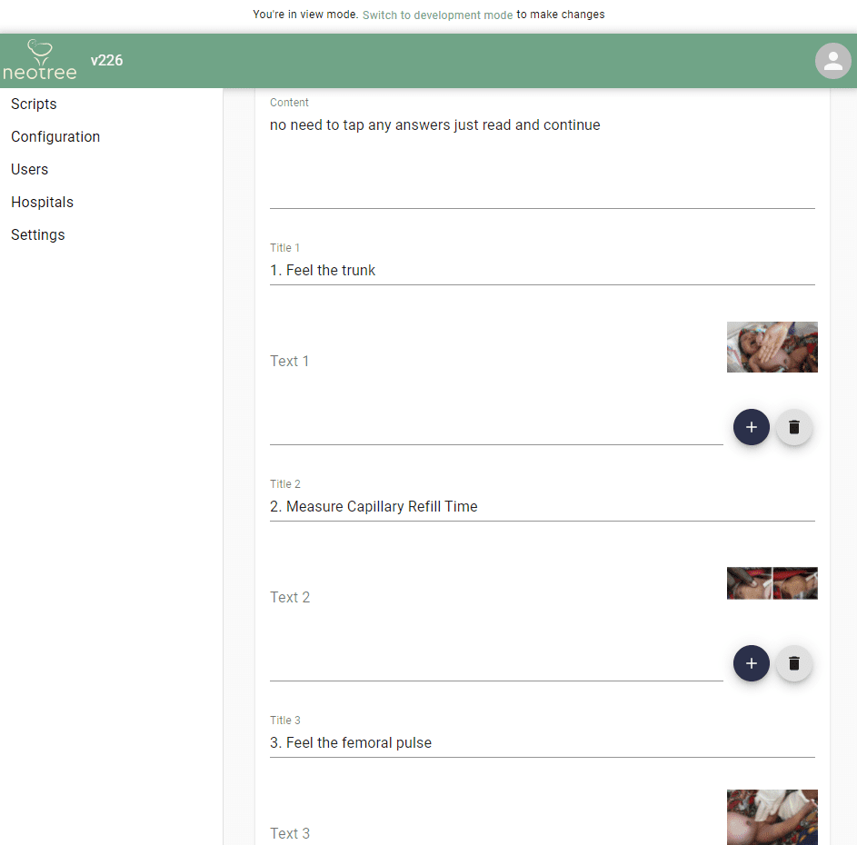Go to Configuration in the sidebar
The width and height of the screenshot is (857, 845).
(55, 136)
